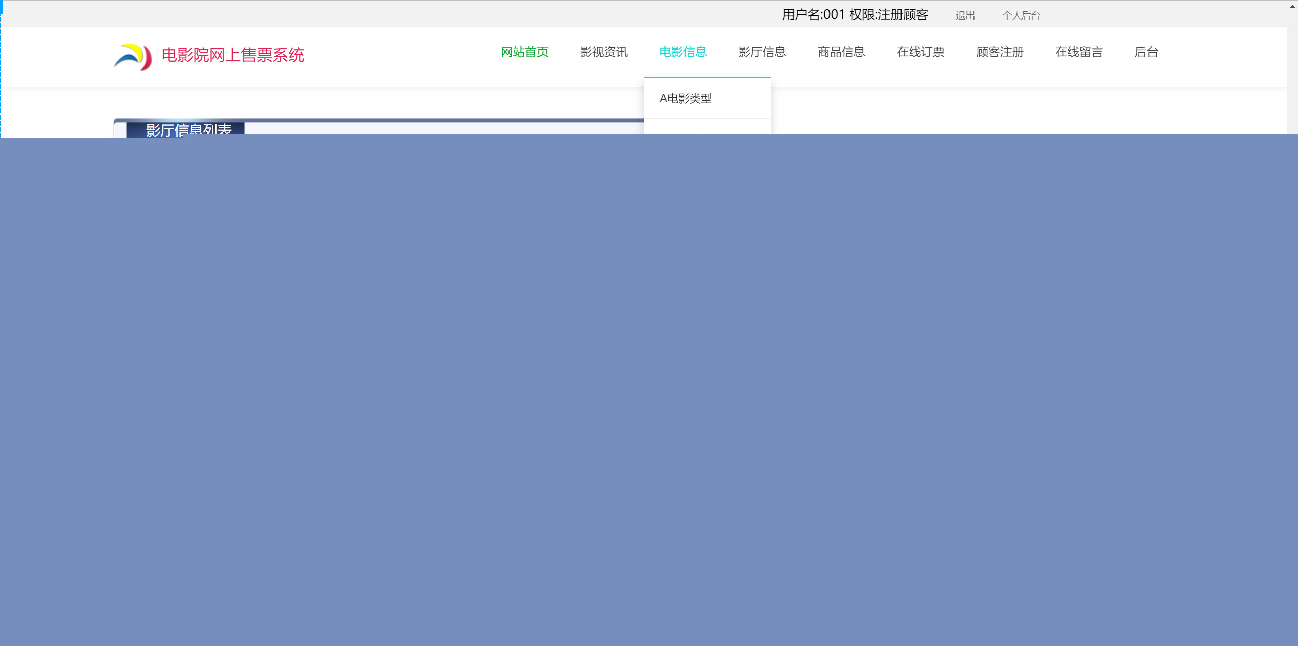Open the 商品信息 navigation item
This screenshot has width=1298, height=646.
(841, 52)
